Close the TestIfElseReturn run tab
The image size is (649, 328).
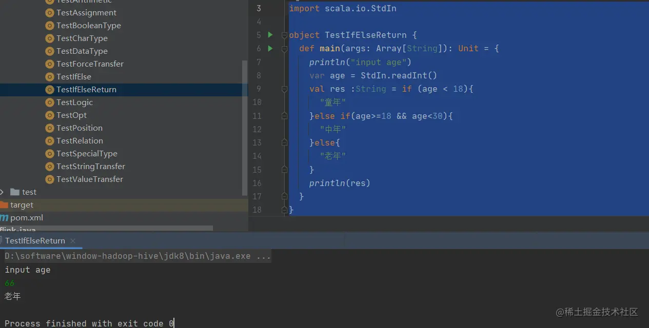click(x=73, y=241)
